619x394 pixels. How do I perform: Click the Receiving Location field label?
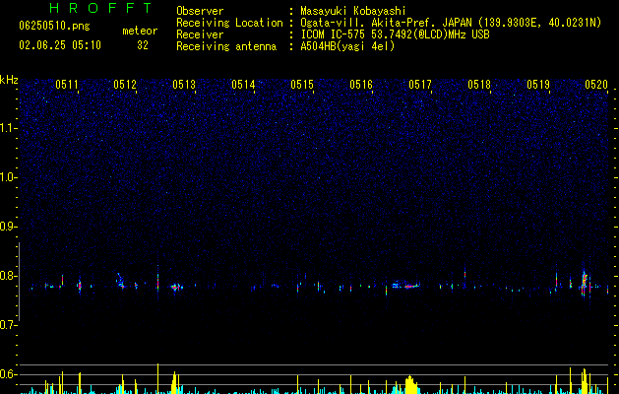click(229, 23)
